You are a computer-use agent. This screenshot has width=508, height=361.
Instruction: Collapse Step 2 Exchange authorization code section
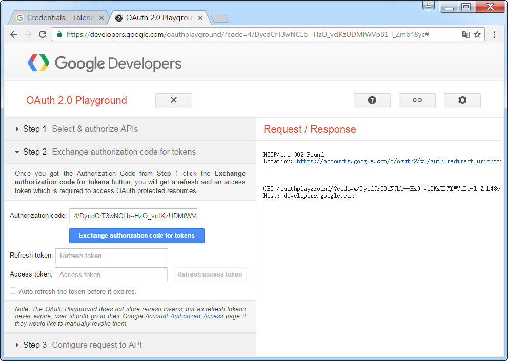105,152
